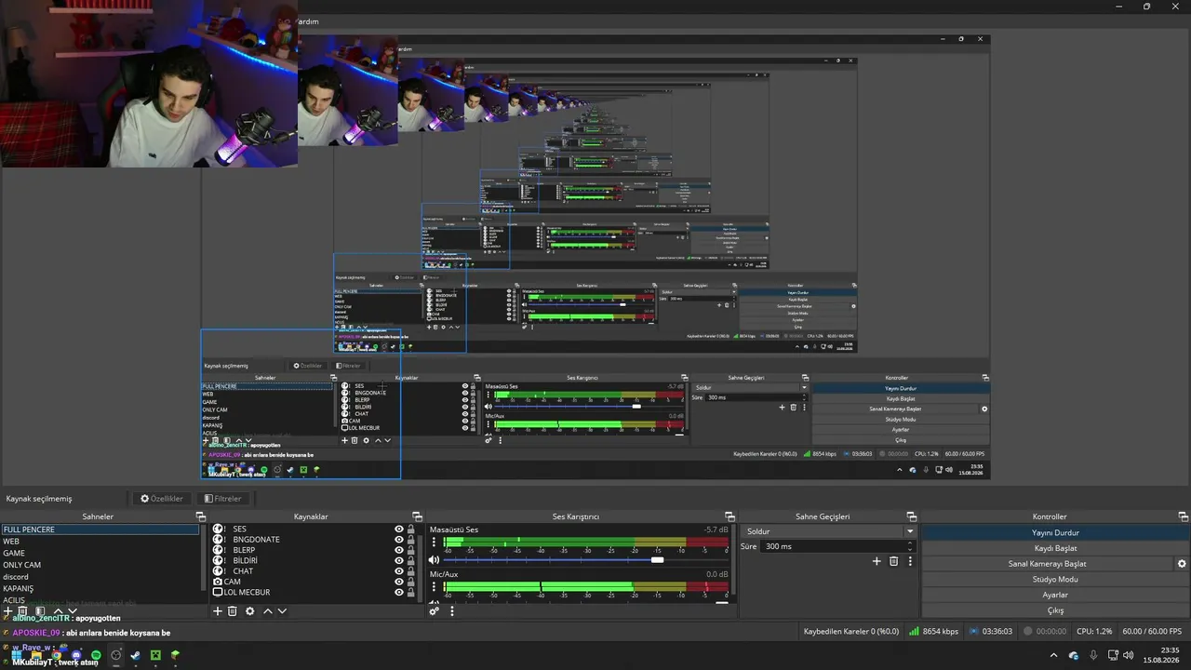Adjust the Süre duration stepper arrows
Viewport: 1191px width, 670px height.
pos(910,546)
